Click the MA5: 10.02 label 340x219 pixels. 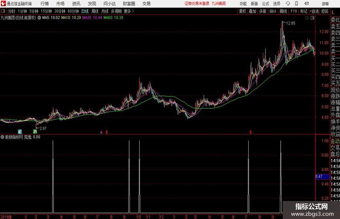coord(51,18)
